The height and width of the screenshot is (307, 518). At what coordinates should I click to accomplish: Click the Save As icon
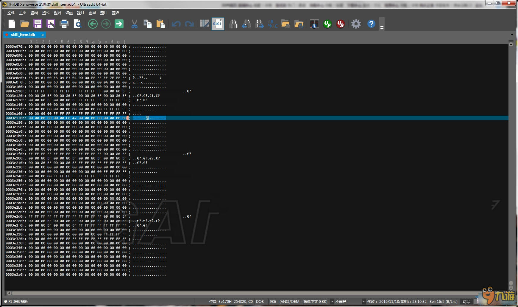[51, 24]
